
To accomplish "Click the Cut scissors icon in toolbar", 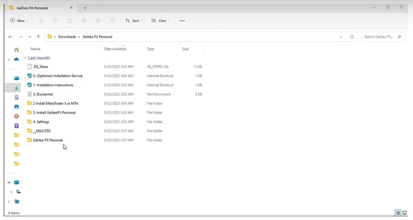I will point(41,21).
